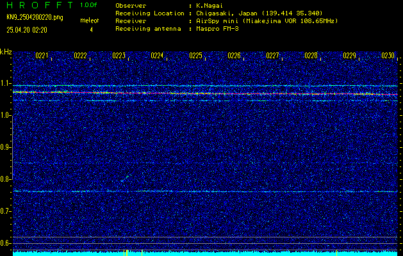Select the timestamp 25.04.20 02:20
Image resolution: width=403 pixels, height=256 pixels.
pyautogui.click(x=27, y=30)
